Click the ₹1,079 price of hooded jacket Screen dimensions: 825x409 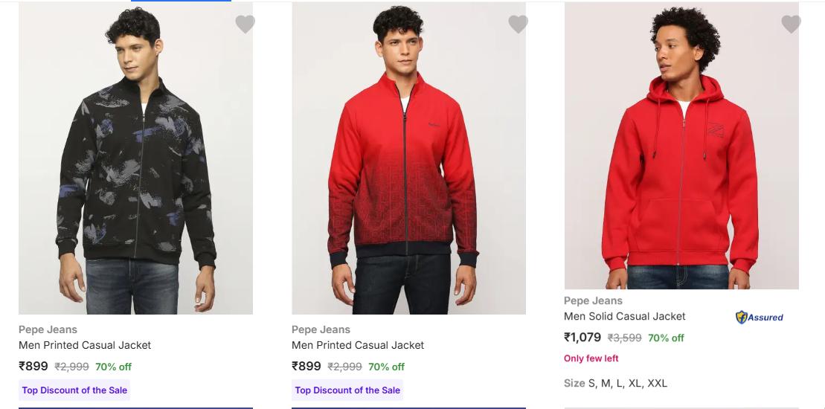582,338
